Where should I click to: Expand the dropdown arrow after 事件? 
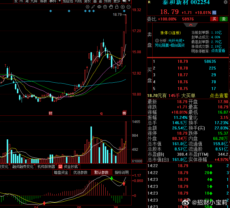pos(60,1)
